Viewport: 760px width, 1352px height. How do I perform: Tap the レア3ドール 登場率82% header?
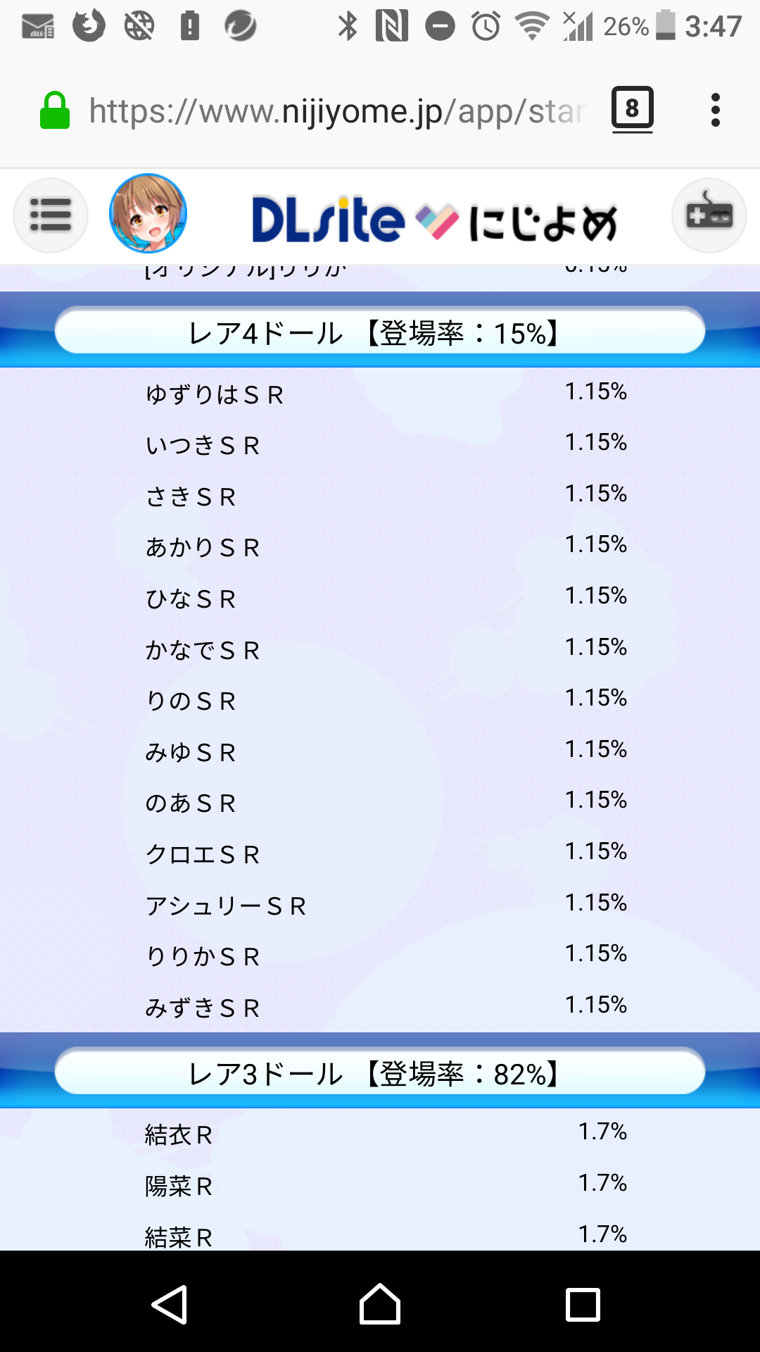pos(380,1073)
